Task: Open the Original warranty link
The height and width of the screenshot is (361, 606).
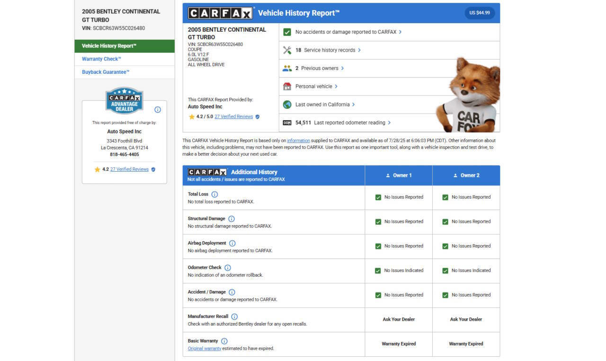Action: pyautogui.click(x=205, y=349)
